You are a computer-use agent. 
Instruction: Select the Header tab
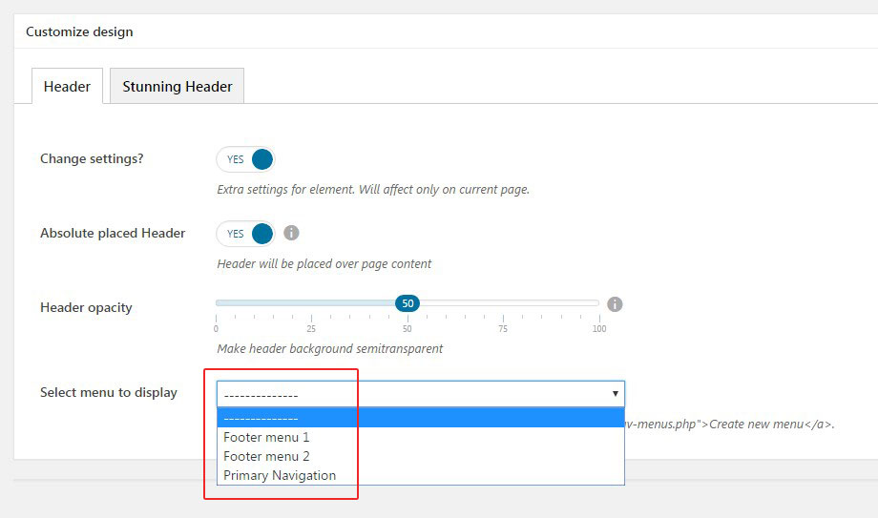pyautogui.click(x=67, y=86)
